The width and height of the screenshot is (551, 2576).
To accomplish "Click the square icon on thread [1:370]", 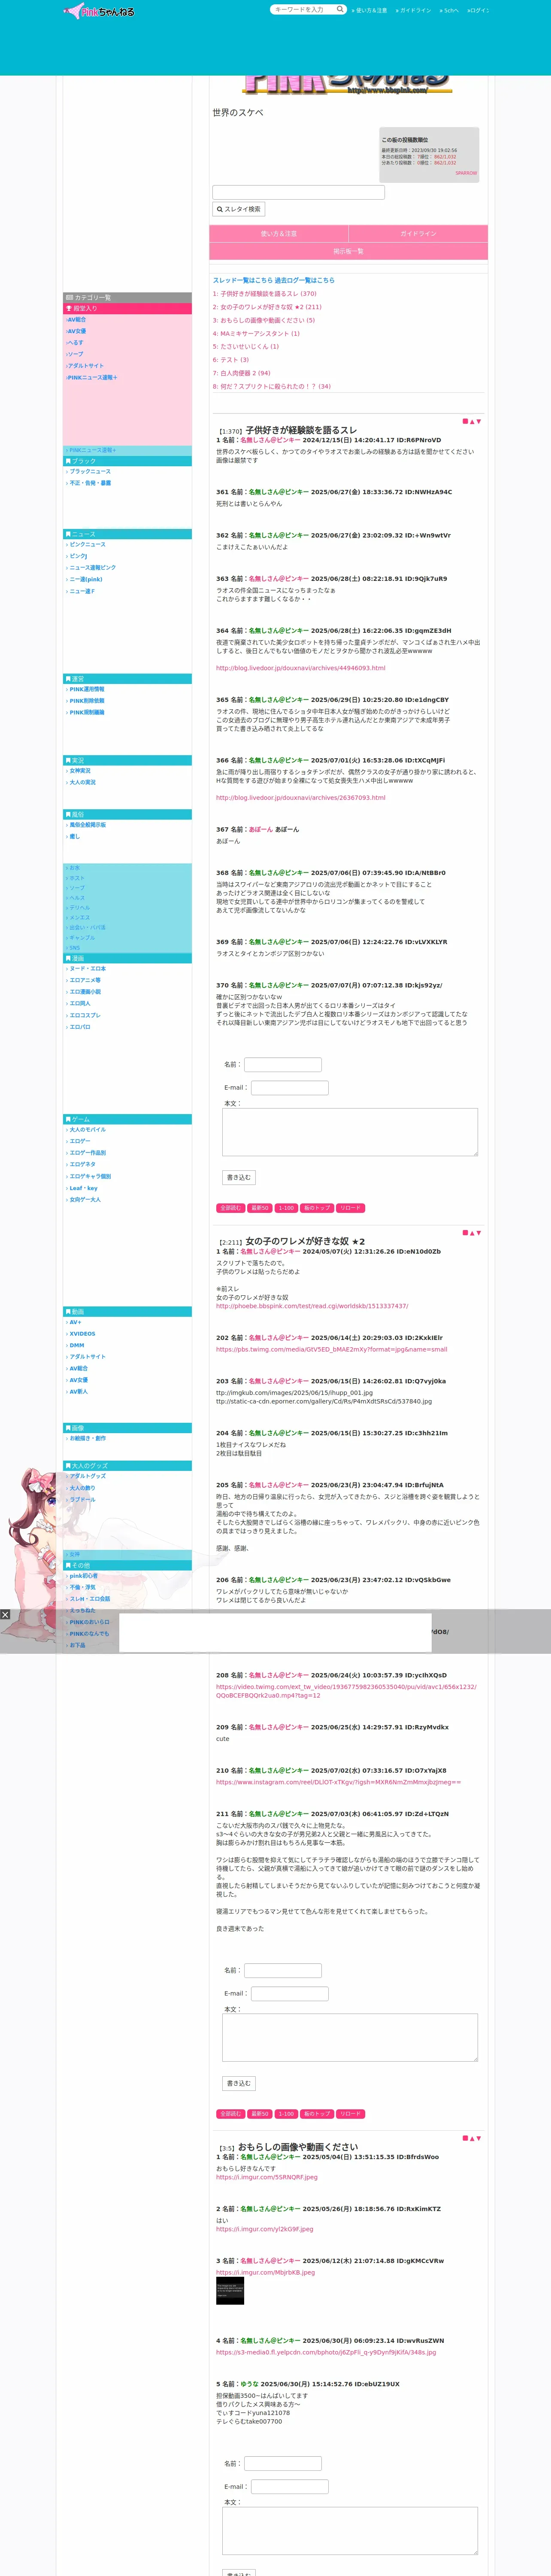I will click(465, 421).
